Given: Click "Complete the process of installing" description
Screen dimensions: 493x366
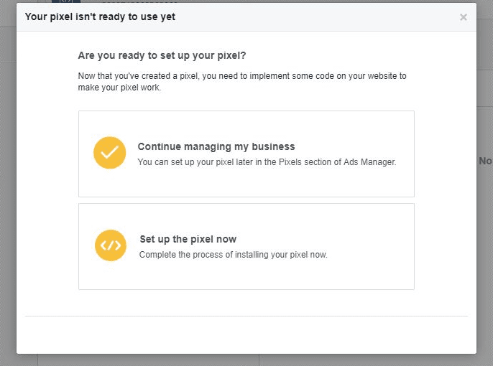Looking at the screenshot, I should 234,255.
